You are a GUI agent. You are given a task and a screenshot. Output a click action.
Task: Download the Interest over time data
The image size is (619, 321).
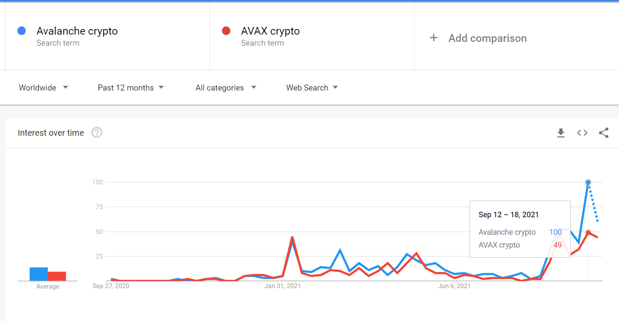tap(561, 133)
